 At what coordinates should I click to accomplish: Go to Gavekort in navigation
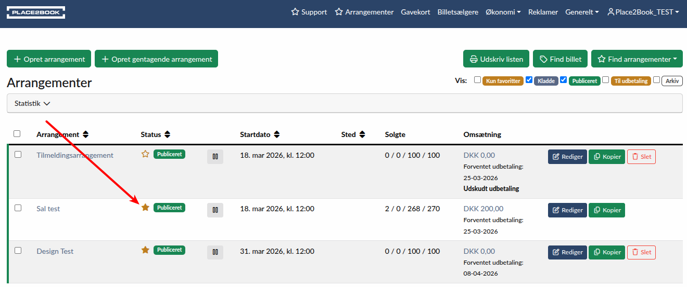click(415, 12)
